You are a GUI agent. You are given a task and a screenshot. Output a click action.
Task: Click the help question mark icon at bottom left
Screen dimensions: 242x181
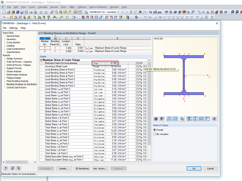[x=6, y=168]
